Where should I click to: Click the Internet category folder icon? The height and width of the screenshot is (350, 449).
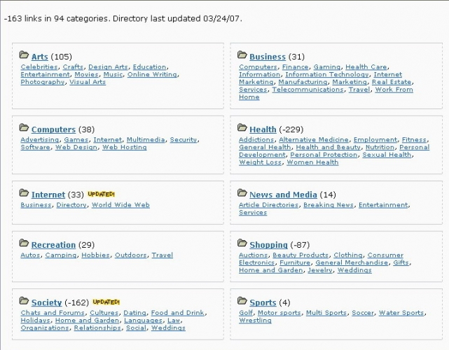[25, 193]
